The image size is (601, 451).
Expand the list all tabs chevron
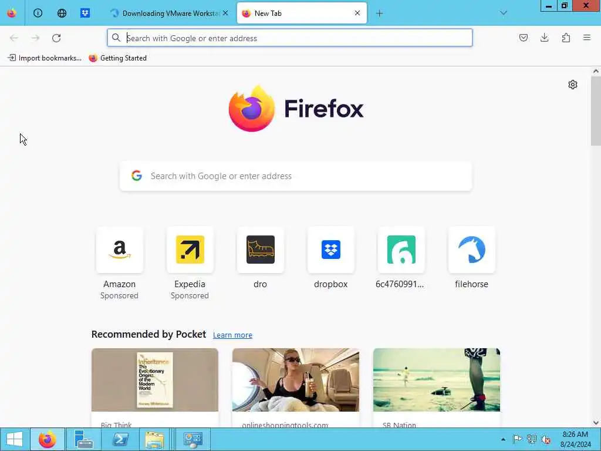pos(504,13)
